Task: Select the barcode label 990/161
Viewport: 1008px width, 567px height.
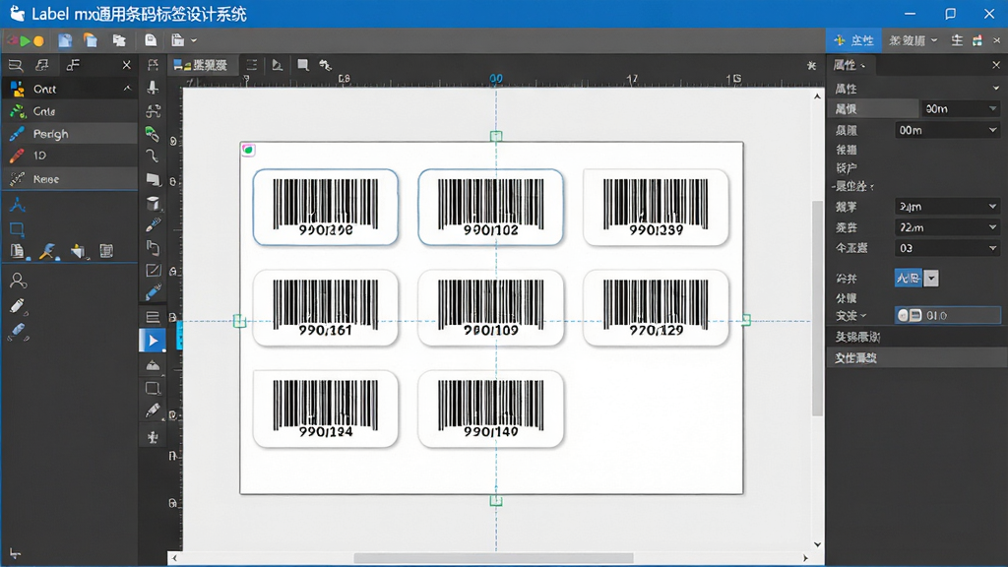Action: 325,308
